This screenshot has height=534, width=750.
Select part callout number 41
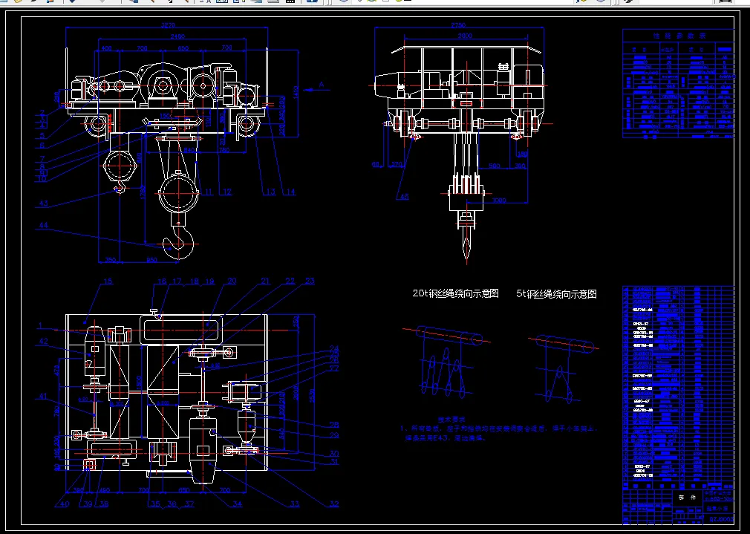coord(44,396)
